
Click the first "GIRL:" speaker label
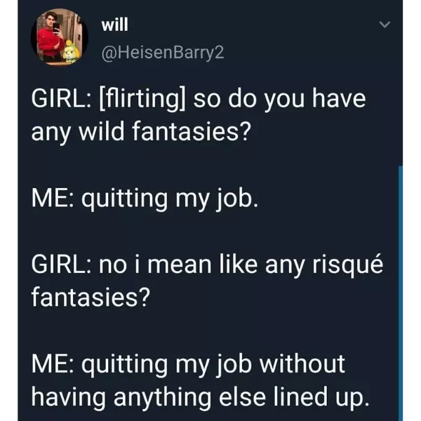[x=58, y=98]
